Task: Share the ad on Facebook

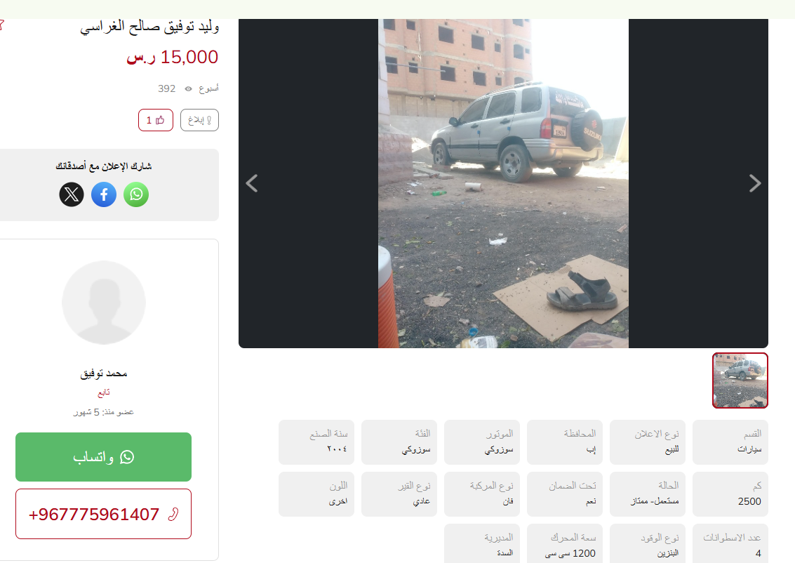Action: [104, 194]
